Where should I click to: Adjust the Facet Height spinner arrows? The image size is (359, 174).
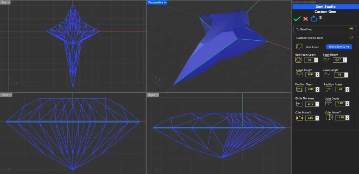345,60
